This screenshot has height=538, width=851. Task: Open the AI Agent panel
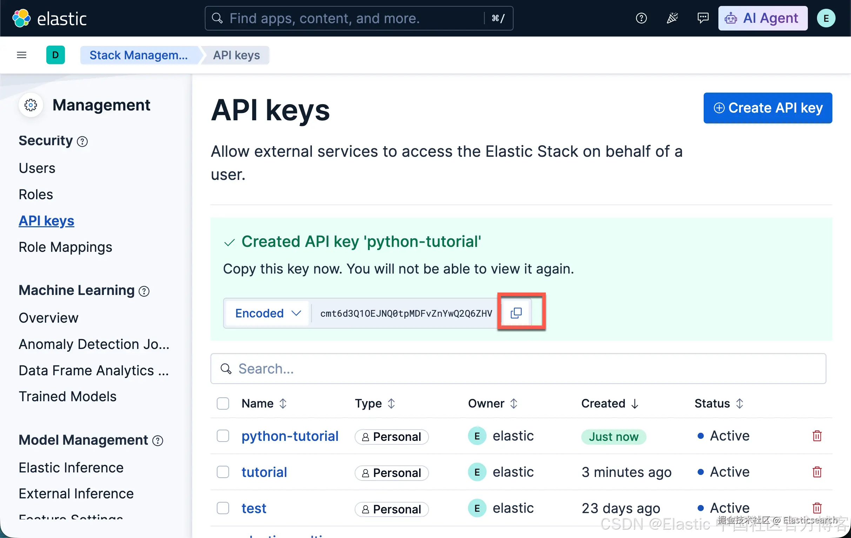coord(762,18)
